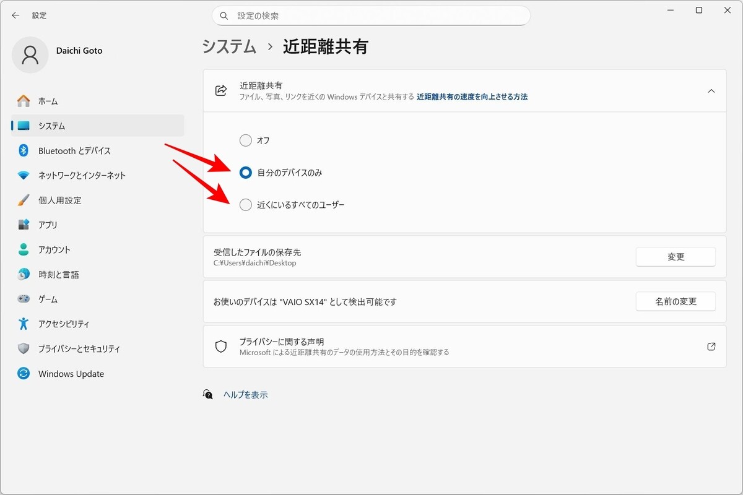This screenshot has width=743, height=495.
Task: Open プライバシーに関する声明 external link arrow
Action: pos(711,346)
